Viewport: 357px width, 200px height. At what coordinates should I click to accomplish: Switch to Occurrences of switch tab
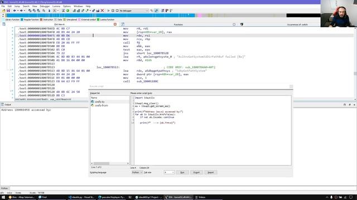(297, 24)
